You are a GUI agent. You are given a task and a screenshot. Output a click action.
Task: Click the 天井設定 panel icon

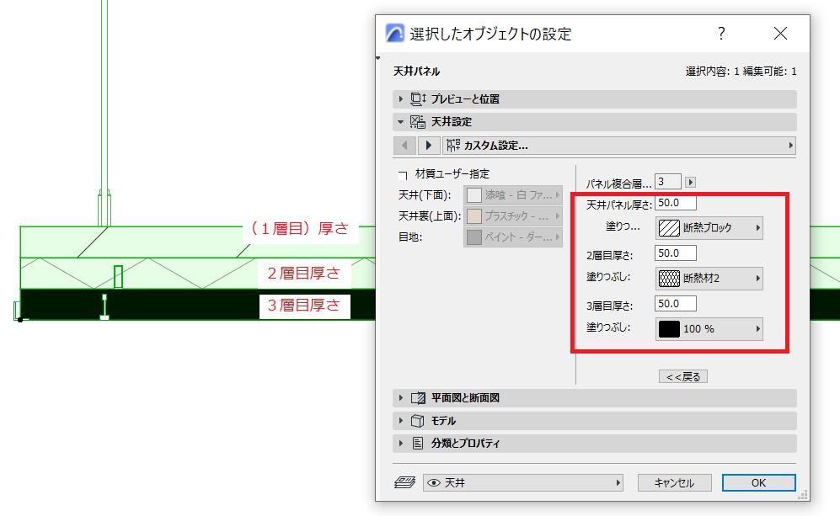point(418,122)
